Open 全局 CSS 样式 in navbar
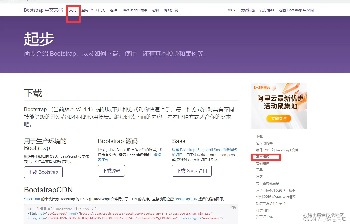The height and width of the screenshot is (224, 350). click(x=93, y=10)
